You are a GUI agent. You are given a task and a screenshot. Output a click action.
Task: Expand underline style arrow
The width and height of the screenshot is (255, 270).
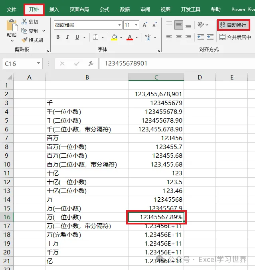coord(85,37)
